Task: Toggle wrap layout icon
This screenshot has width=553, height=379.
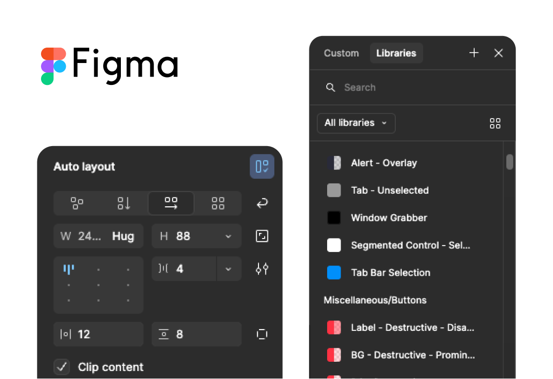Action: click(x=262, y=203)
